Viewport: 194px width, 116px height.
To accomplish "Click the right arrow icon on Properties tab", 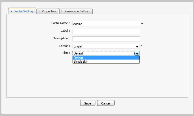I will 39,11.
